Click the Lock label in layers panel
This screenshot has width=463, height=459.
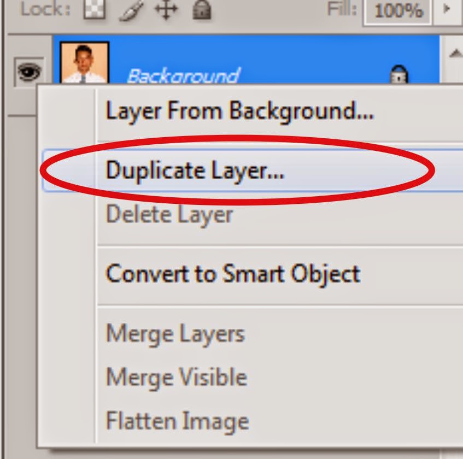point(46,9)
